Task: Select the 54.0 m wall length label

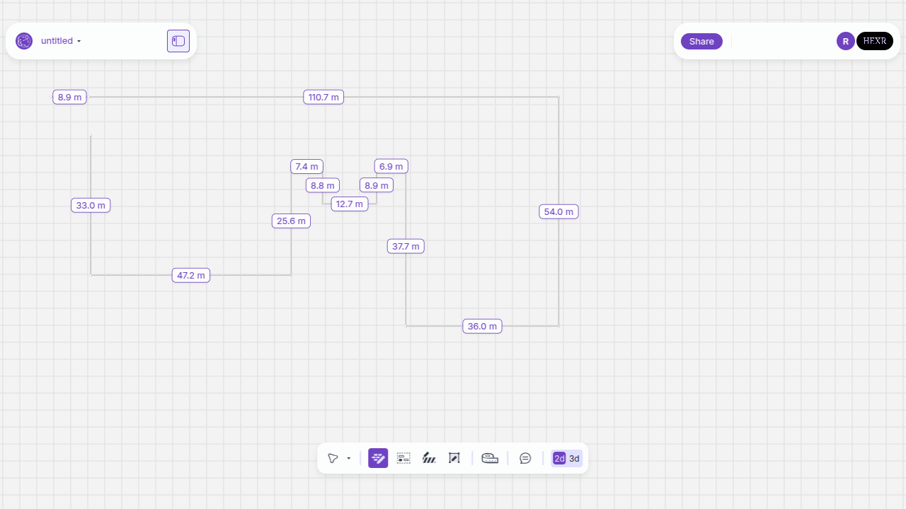Action: (x=558, y=211)
